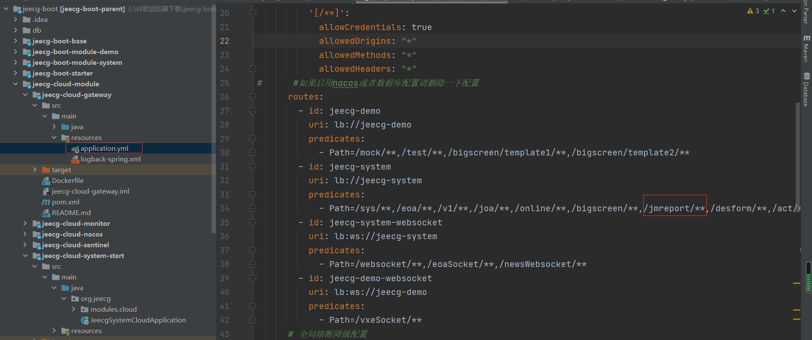Go to next highlighted error arrow
This screenshot has width=812, height=340.
click(794, 11)
